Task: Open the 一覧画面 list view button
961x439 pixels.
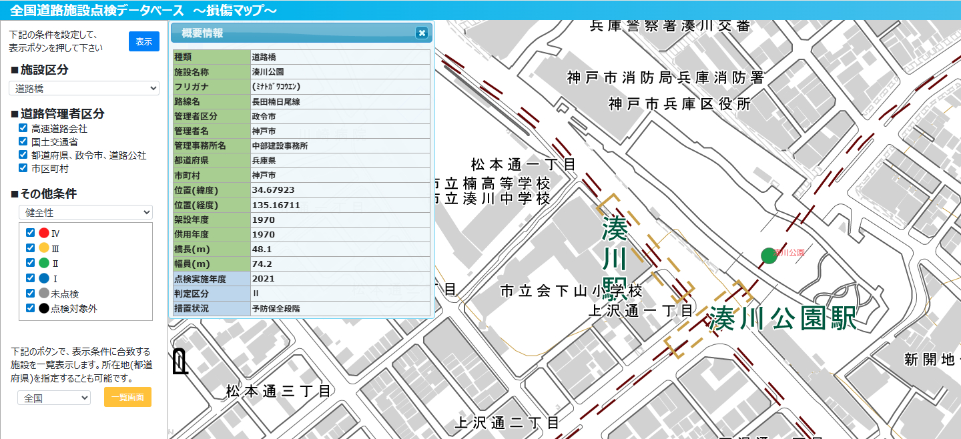Action: (127, 397)
